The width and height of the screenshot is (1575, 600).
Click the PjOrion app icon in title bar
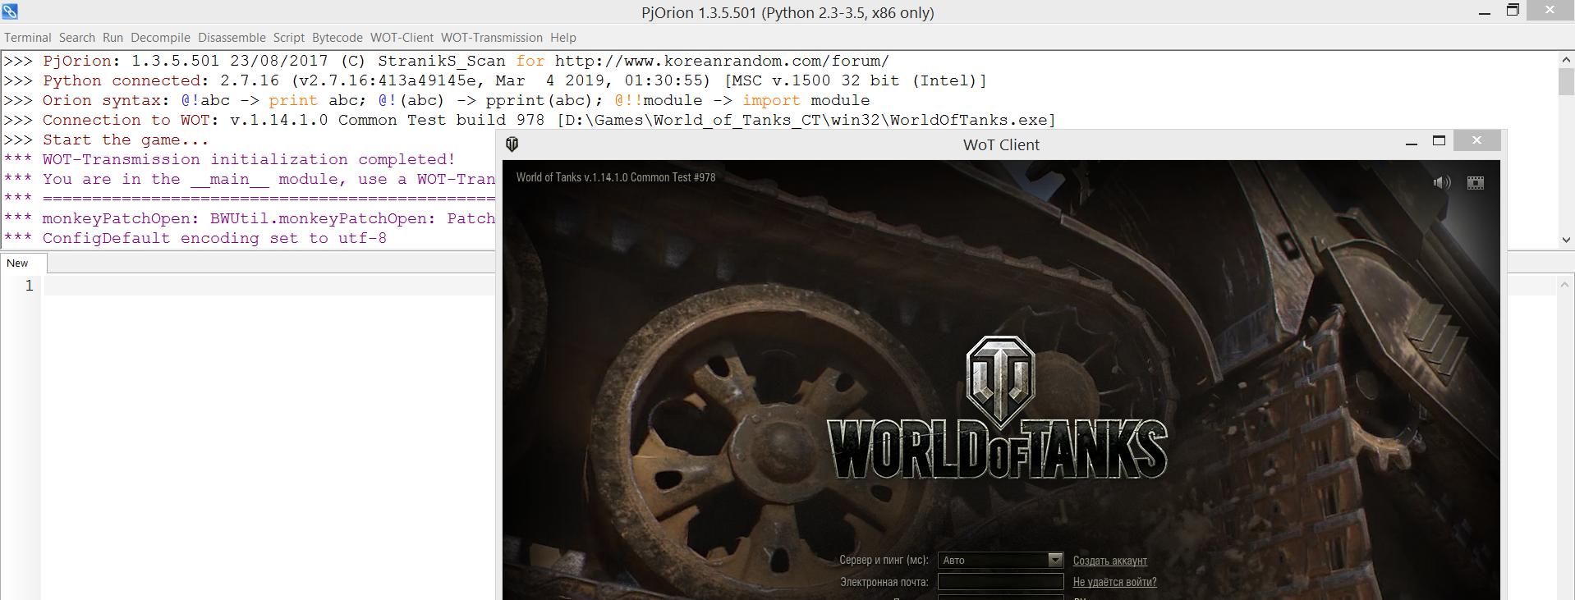click(x=10, y=11)
